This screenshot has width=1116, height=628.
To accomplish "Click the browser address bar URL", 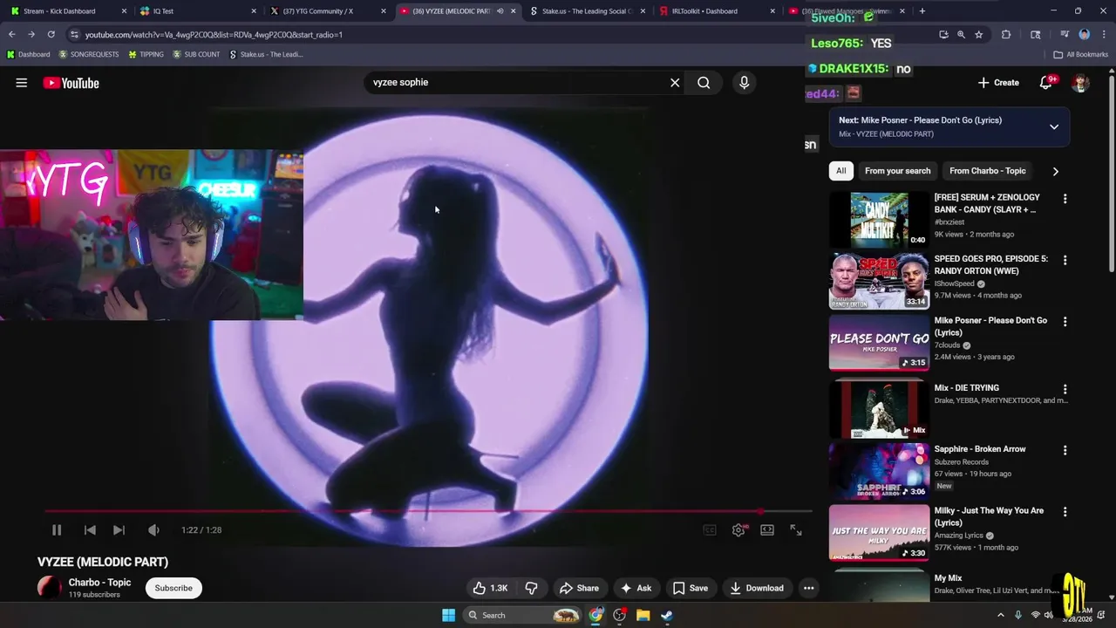I will tap(214, 35).
